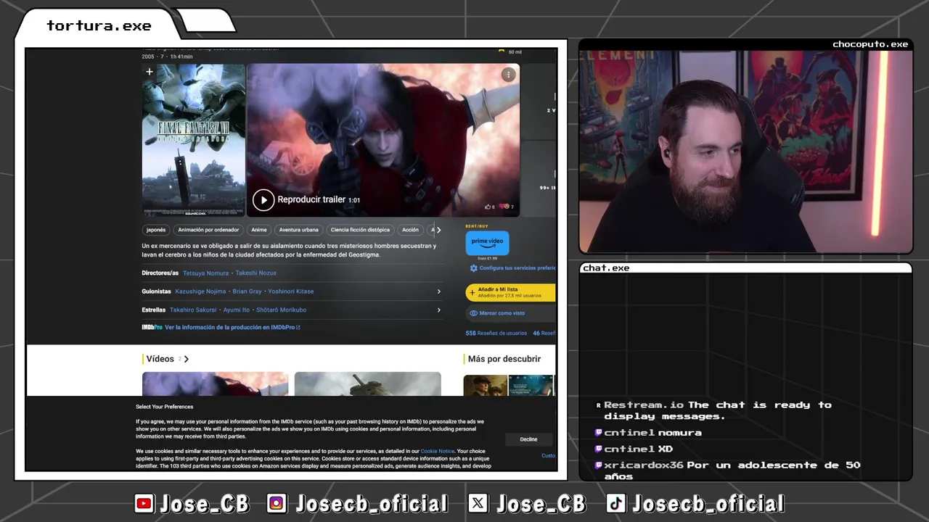Open the Vídeos section chevron
The image size is (929, 522).
click(x=187, y=359)
